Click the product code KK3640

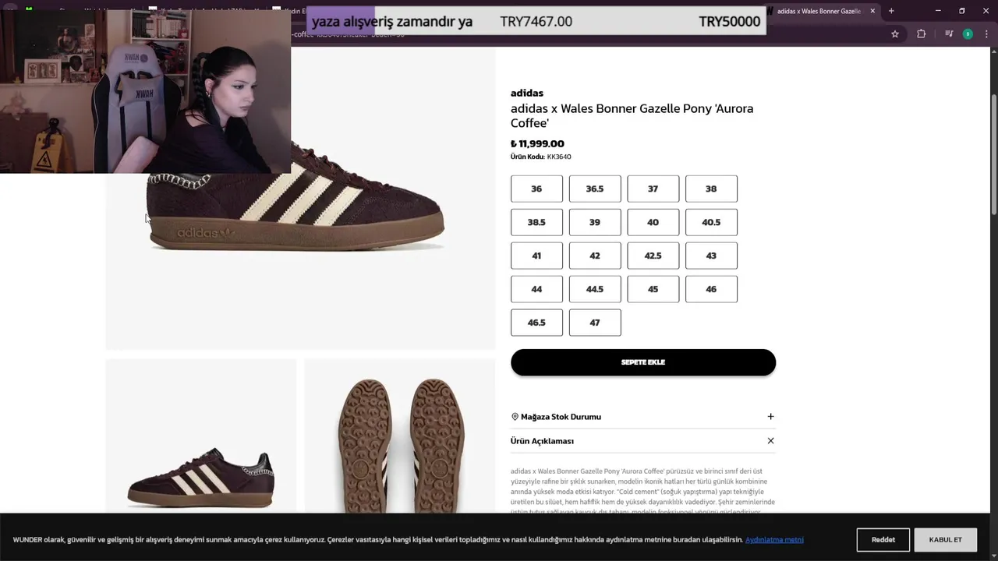click(x=559, y=157)
